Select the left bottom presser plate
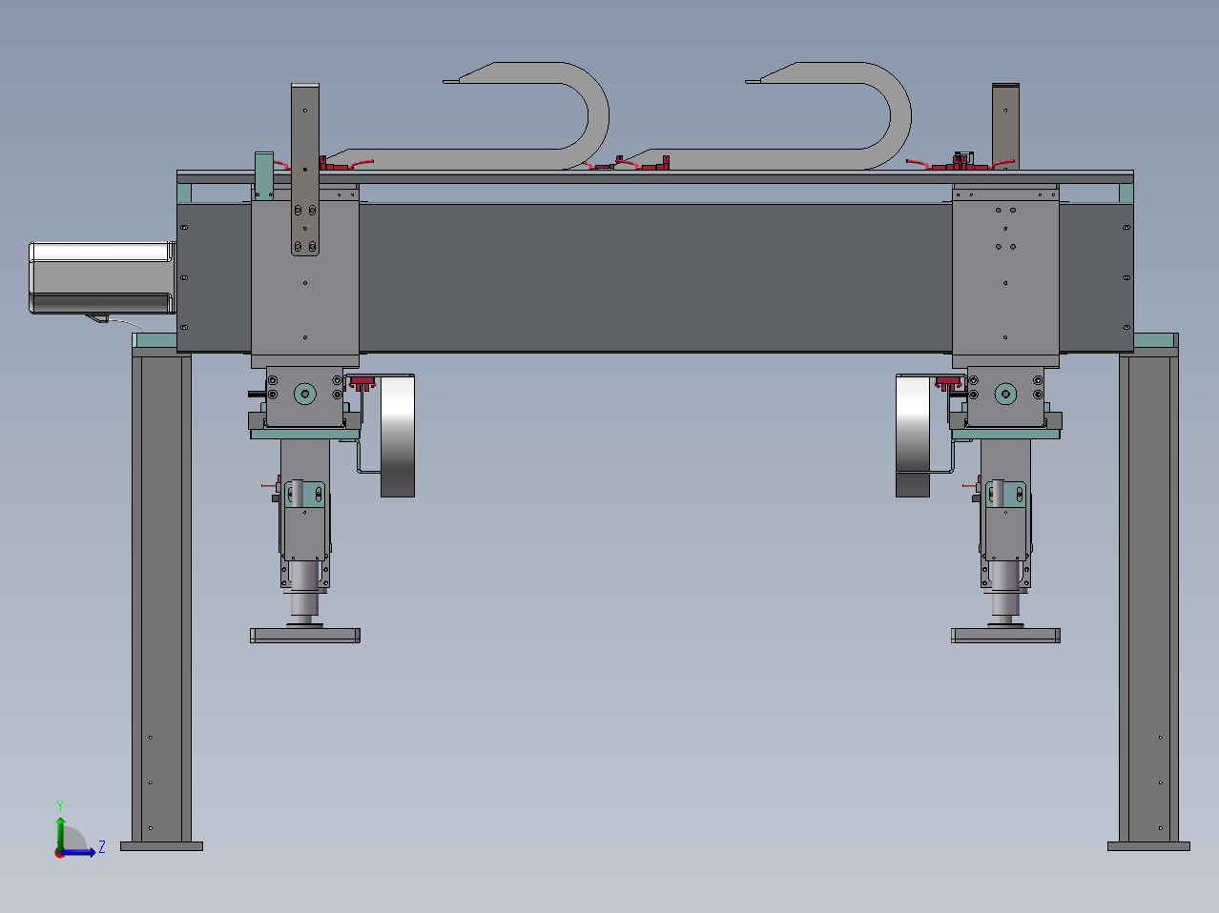 point(305,636)
